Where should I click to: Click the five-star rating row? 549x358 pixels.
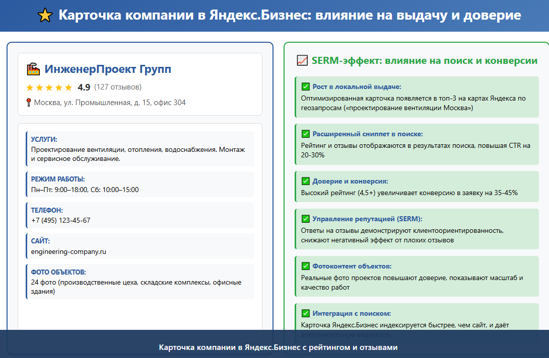(49, 87)
